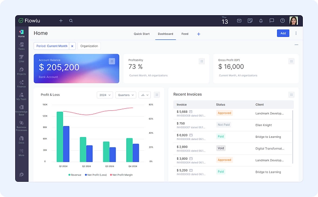
Task: Open the help question mark icon
Action: coord(282,21)
